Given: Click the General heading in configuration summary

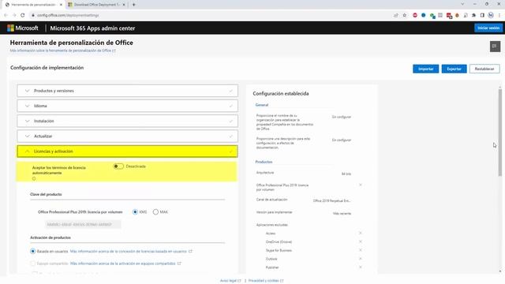Looking at the screenshot, I should coord(262,105).
